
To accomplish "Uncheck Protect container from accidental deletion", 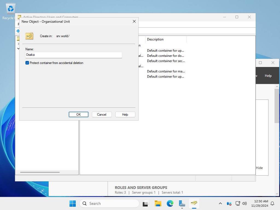I will (27, 63).
